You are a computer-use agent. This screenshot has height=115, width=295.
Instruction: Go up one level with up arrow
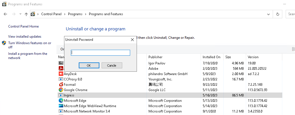[x=26, y=14]
